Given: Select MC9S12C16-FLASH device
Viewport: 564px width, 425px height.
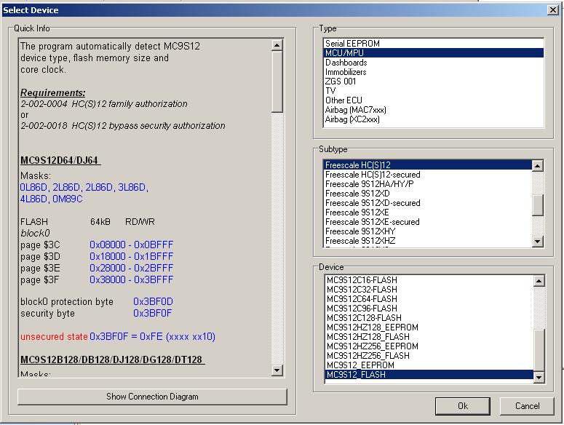Looking at the screenshot, I should coord(429,280).
